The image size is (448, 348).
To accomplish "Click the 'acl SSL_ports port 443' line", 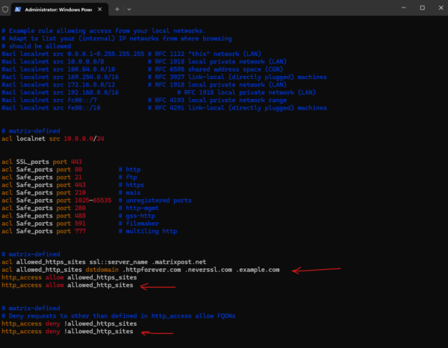I will (x=42, y=162).
